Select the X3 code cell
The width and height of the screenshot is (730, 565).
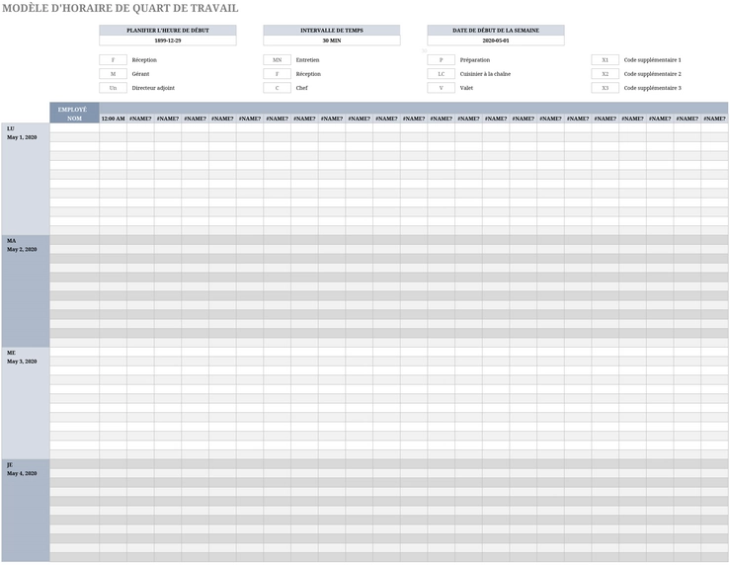[606, 88]
